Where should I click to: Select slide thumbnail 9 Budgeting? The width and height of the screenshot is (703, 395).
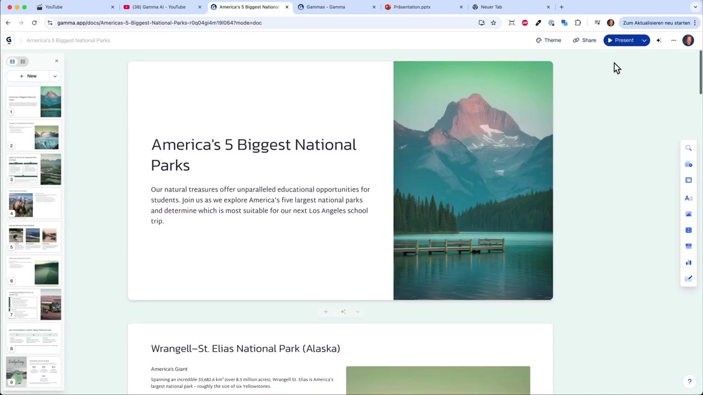(35, 371)
